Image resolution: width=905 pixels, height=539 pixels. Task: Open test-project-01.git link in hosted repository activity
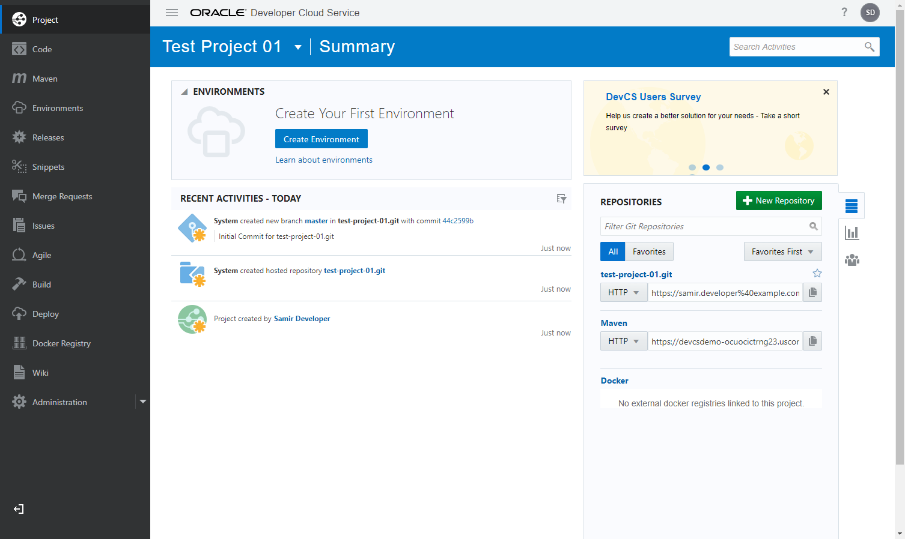355,271
